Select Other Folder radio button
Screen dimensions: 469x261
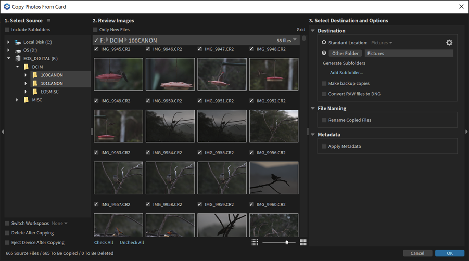pyautogui.click(x=324, y=53)
